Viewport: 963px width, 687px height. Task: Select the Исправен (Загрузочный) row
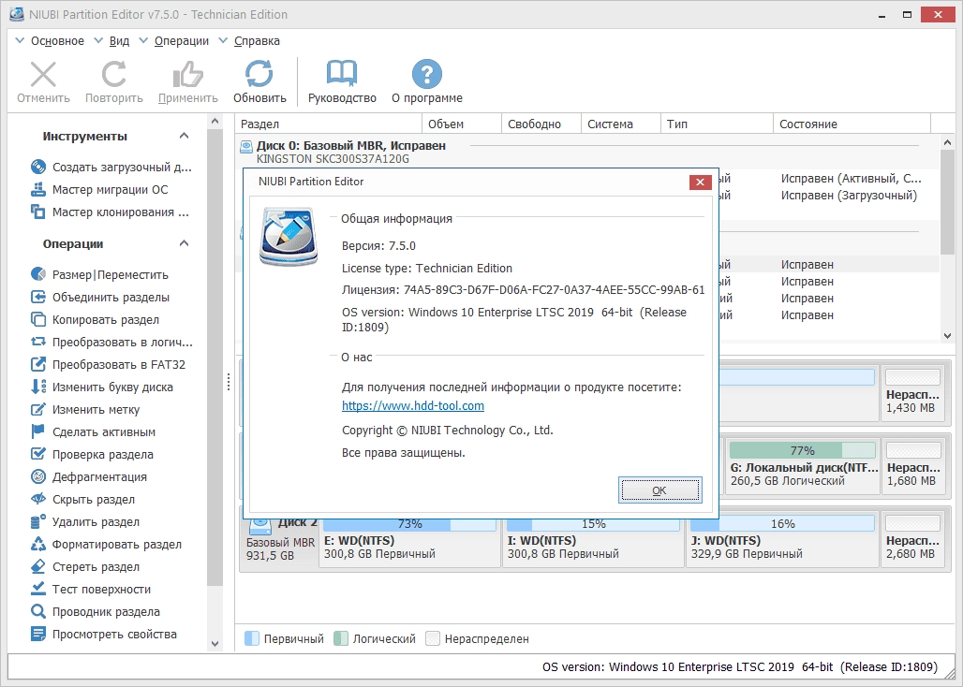point(849,196)
